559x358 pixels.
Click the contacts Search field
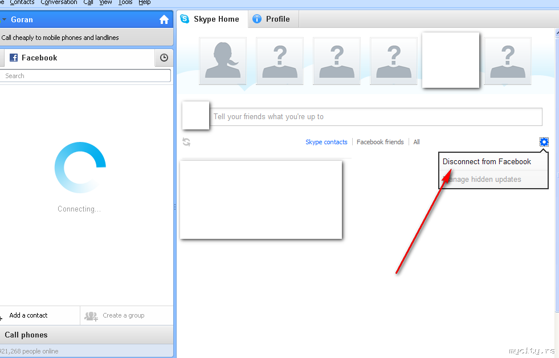click(x=85, y=76)
